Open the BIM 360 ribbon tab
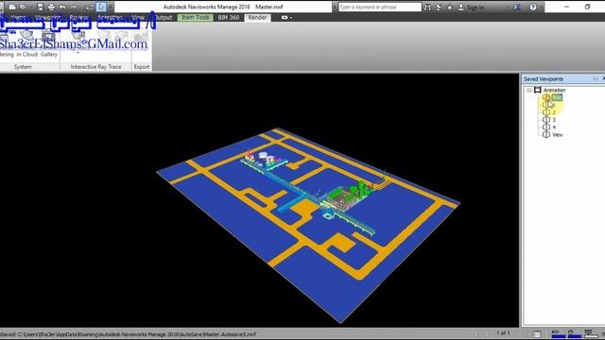Image resolution: width=605 pixels, height=340 pixels. click(x=229, y=17)
